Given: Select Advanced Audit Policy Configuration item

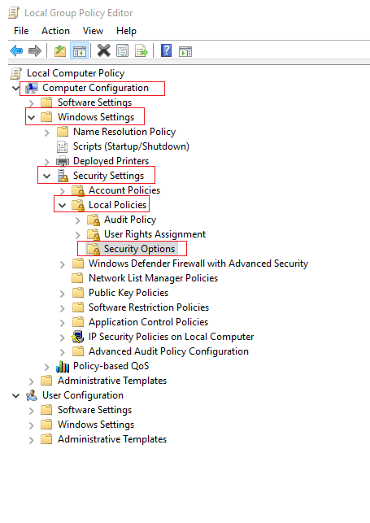Looking at the screenshot, I should pos(168,351).
